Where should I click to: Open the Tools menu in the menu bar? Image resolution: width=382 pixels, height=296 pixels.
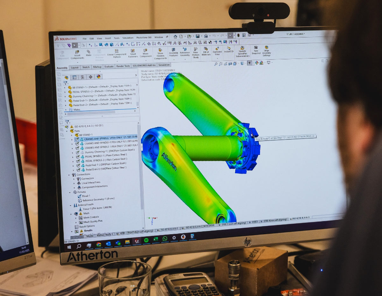click(117, 38)
